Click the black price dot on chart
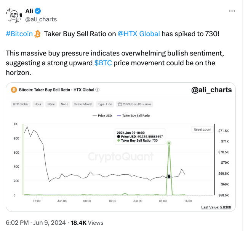The height and width of the screenshot is (232, 248). click(169, 176)
